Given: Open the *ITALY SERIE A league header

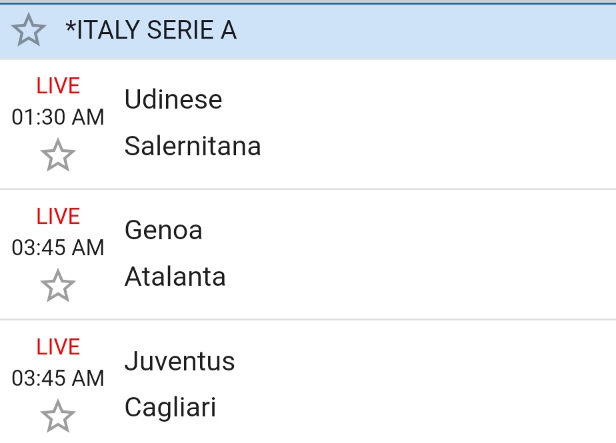Looking at the screenshot, I should (x=151, y=31).
